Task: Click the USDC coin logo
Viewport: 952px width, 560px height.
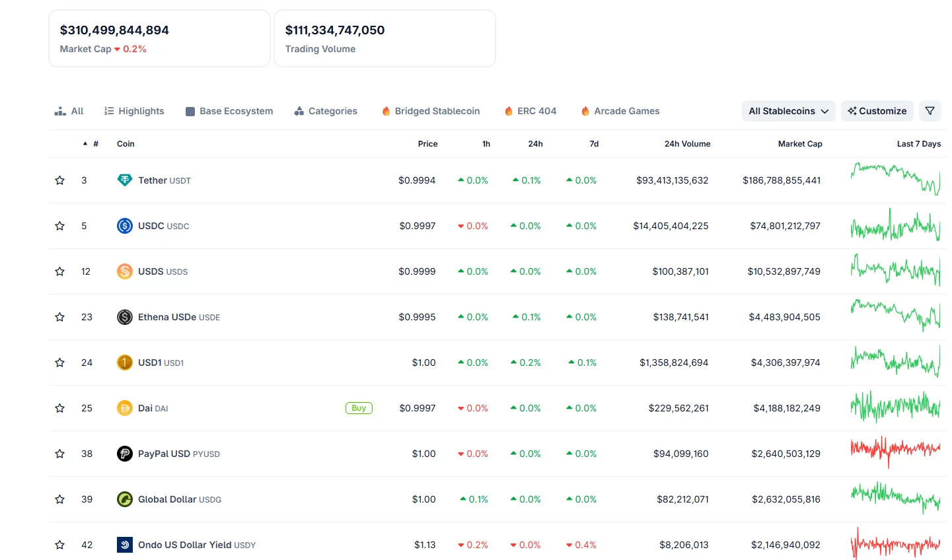Action: click(x=125, y=226)
